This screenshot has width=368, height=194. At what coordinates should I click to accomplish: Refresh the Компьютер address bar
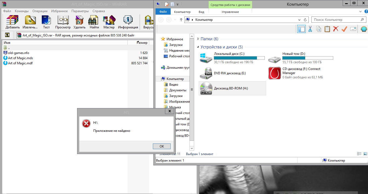tap(305, 20)
